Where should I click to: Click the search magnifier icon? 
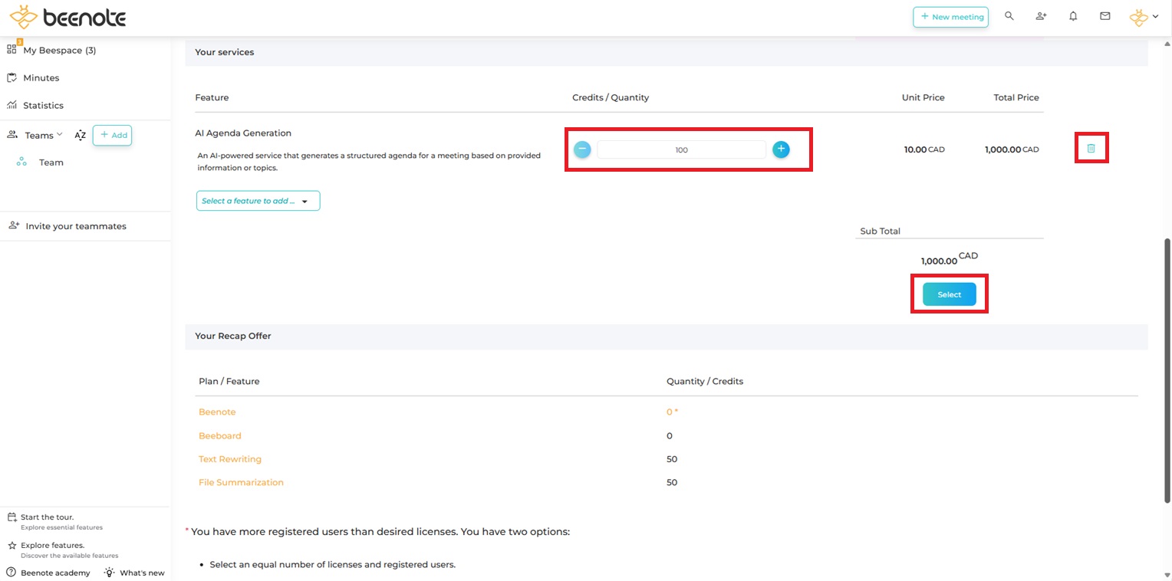click(1009, 16)
